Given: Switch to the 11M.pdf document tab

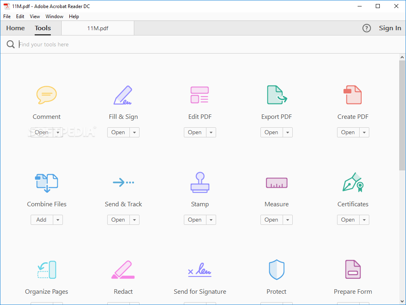Looking at the screenshot, I should tap(98, 28).
